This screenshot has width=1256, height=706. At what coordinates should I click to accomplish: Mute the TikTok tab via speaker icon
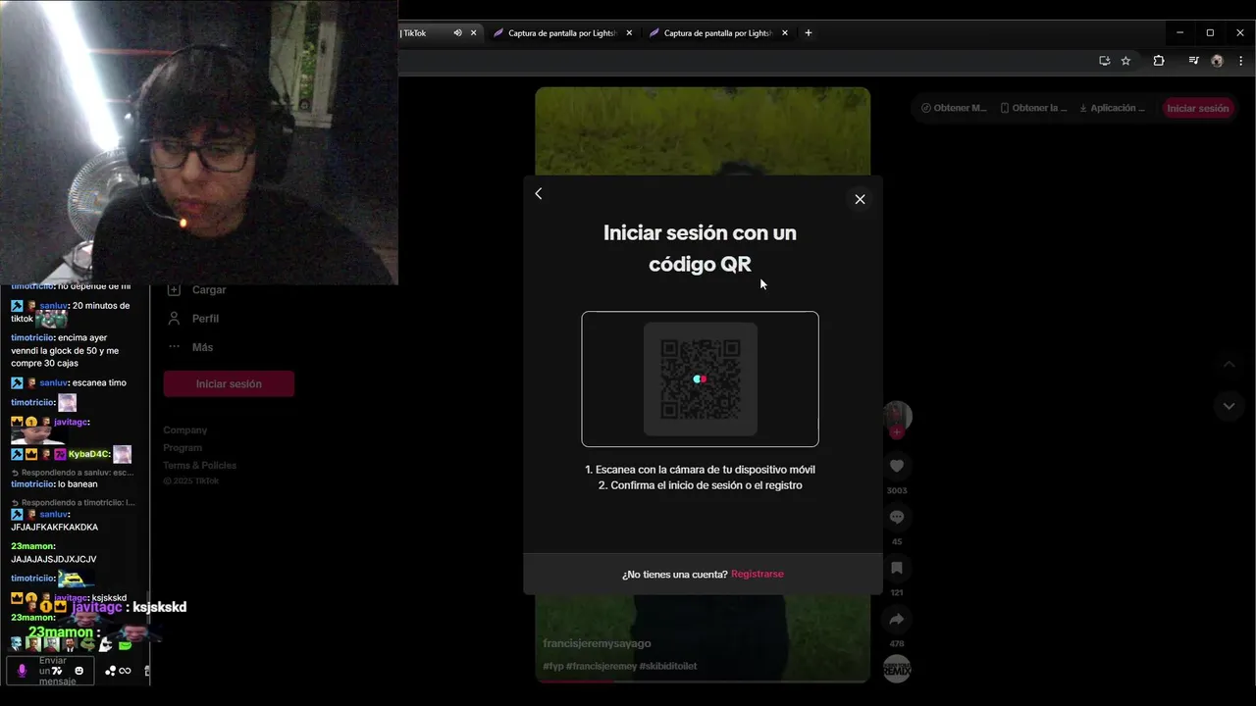(457, 32)
